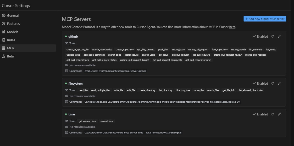Refresh the github MCP server
294x146 pixels.
click(x=273, y=37)
